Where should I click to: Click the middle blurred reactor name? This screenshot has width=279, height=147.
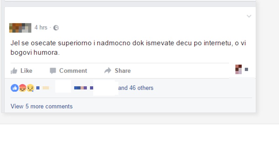pos(80,88)
